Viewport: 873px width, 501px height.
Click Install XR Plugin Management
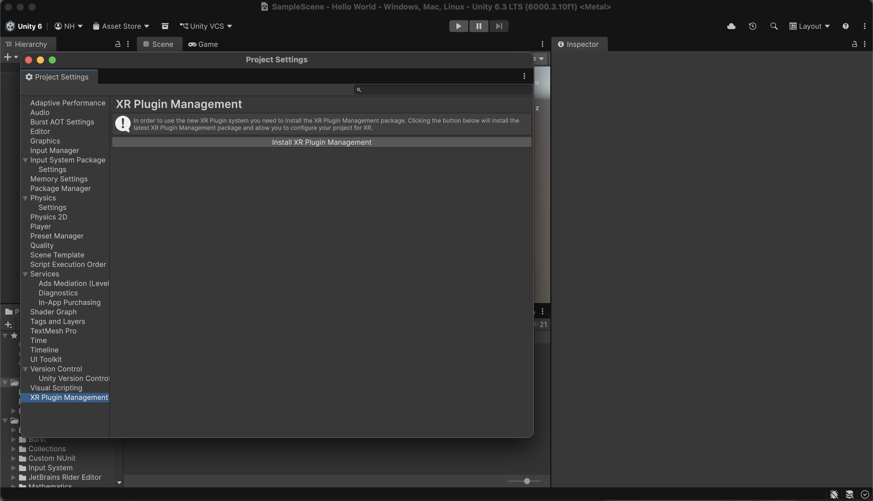point(322,142)
